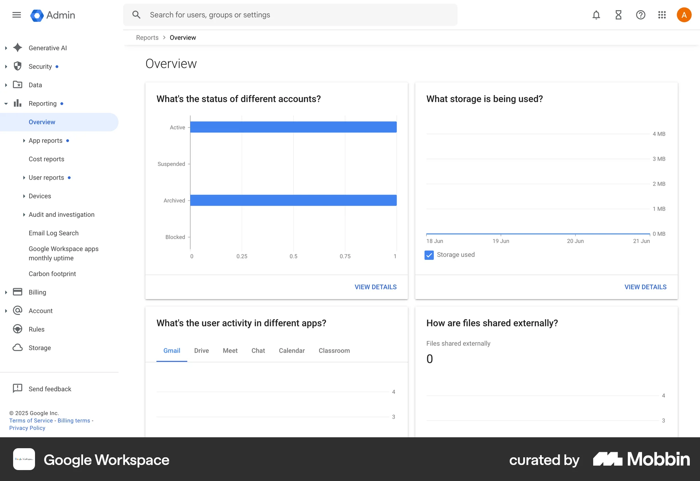Open the help question mark icon
This screenshot has height=481, width=700.
pos(641,15)
